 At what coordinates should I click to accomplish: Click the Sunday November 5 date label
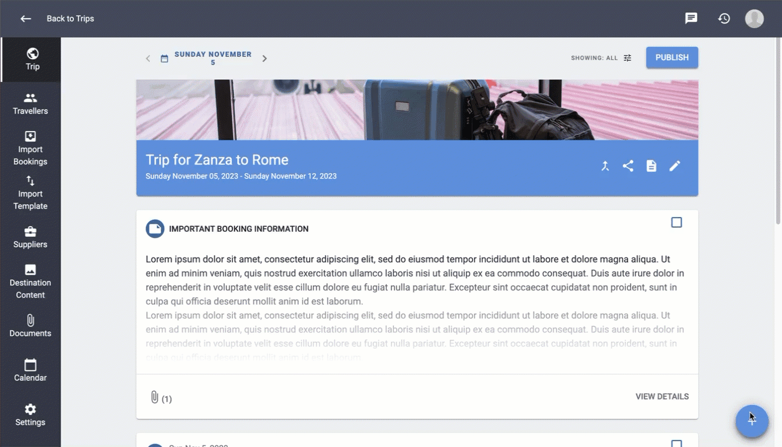click(213, 58)
